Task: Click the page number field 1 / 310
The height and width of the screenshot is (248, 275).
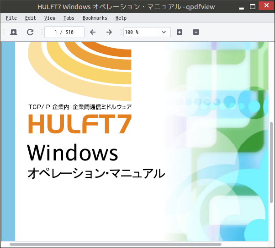Action: click(x=64, y=32)
